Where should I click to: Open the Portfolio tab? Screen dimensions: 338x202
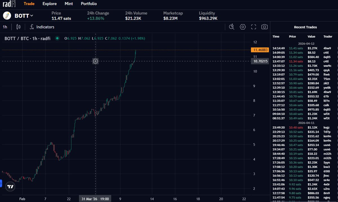(x=89, y=4)
